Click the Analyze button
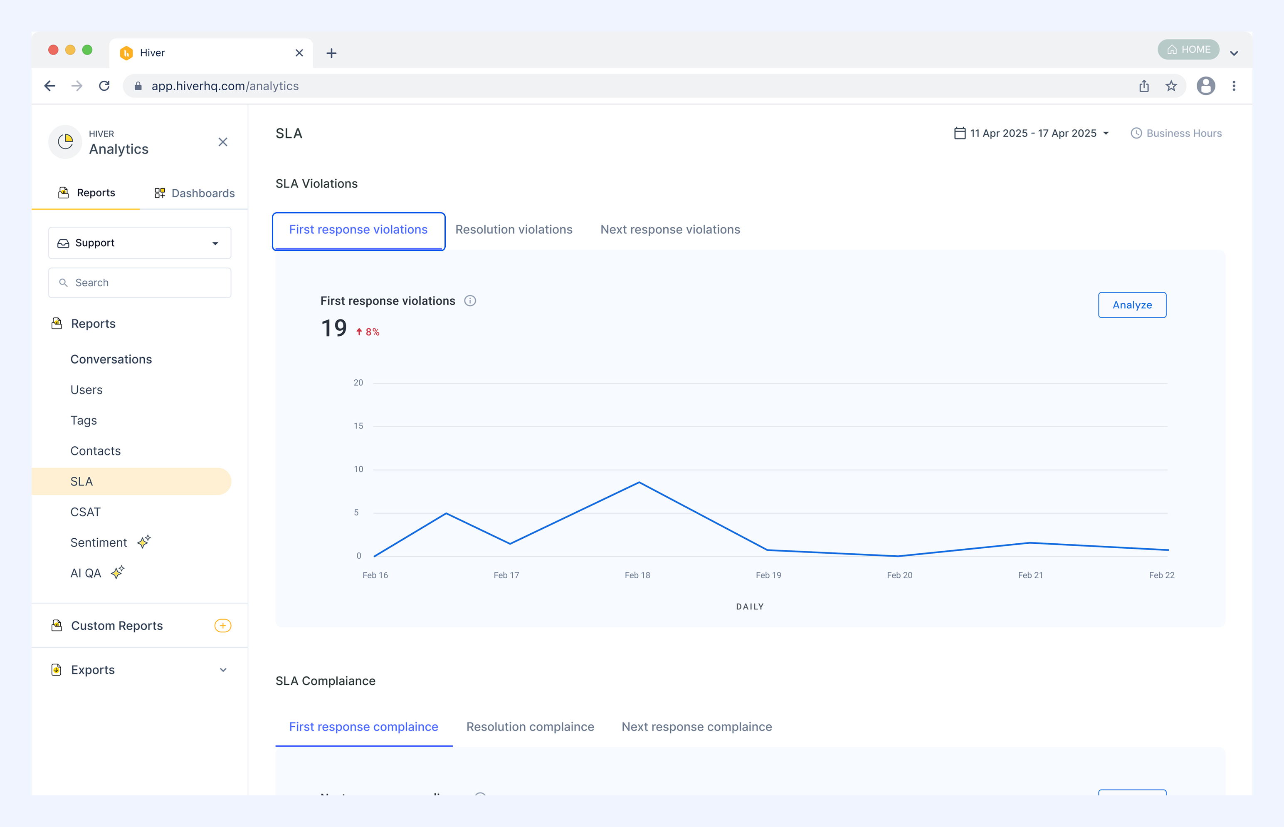Image resolution: width=1284 pixels, height=827 pixels. coord(1132,305)
